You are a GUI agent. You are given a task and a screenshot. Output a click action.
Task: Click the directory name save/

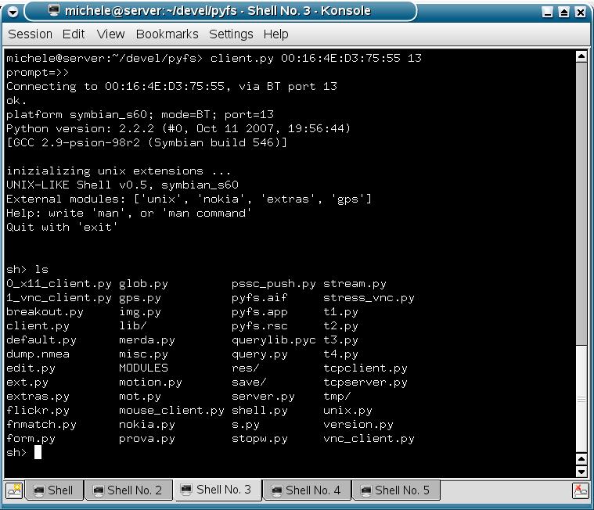(x=249, y=382)
